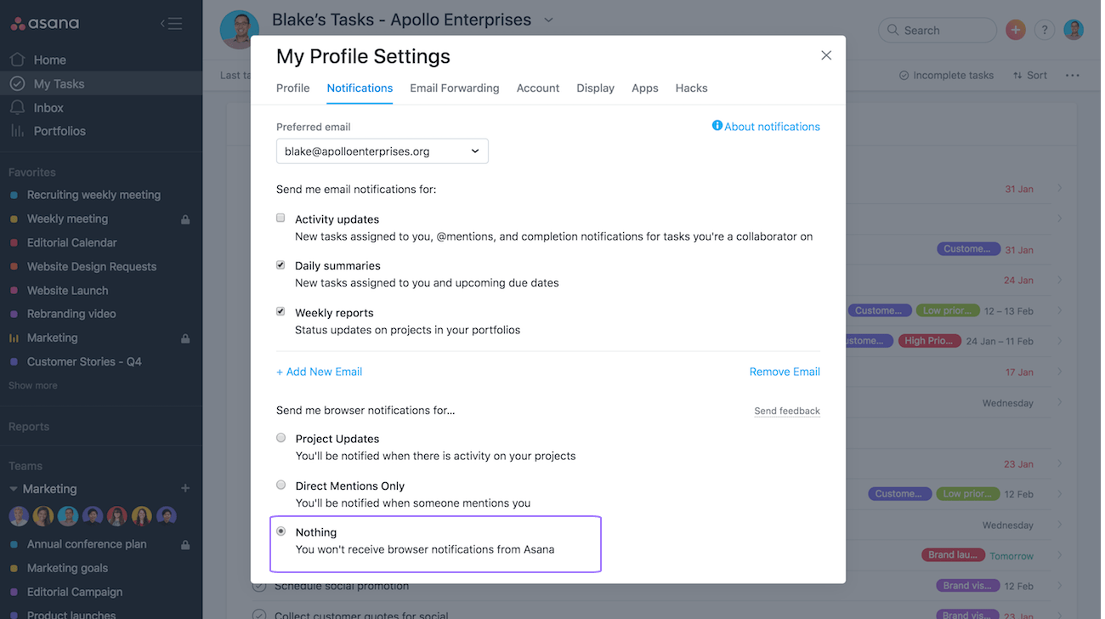Expand the Blake's Tasks title dropdown arrow

tap(548, 20)
